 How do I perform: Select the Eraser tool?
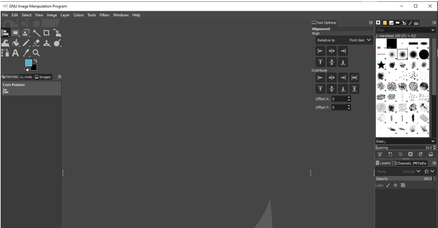coord(36,43)
